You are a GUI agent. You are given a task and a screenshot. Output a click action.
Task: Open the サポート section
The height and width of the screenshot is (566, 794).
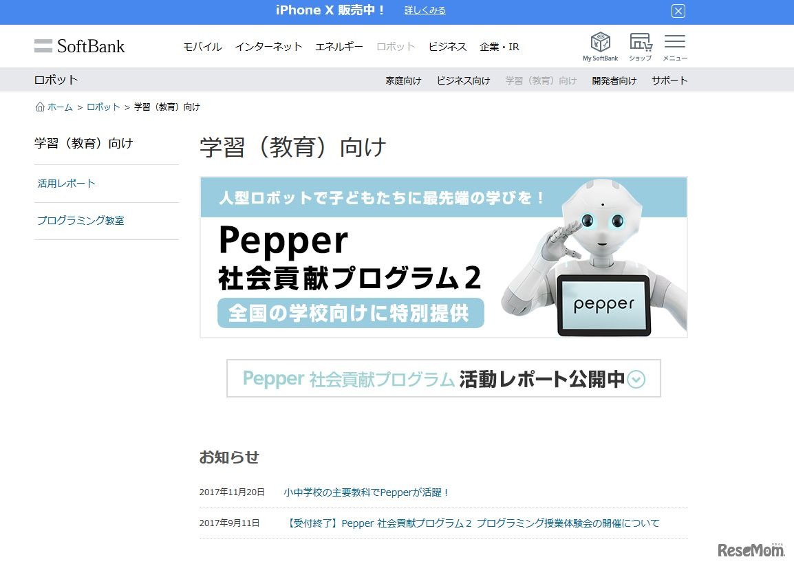pos(669,80)
